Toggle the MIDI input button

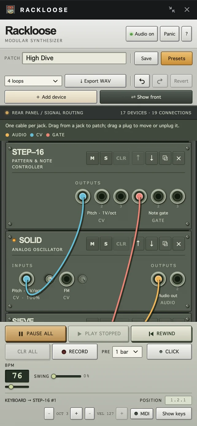click(142, 413)
